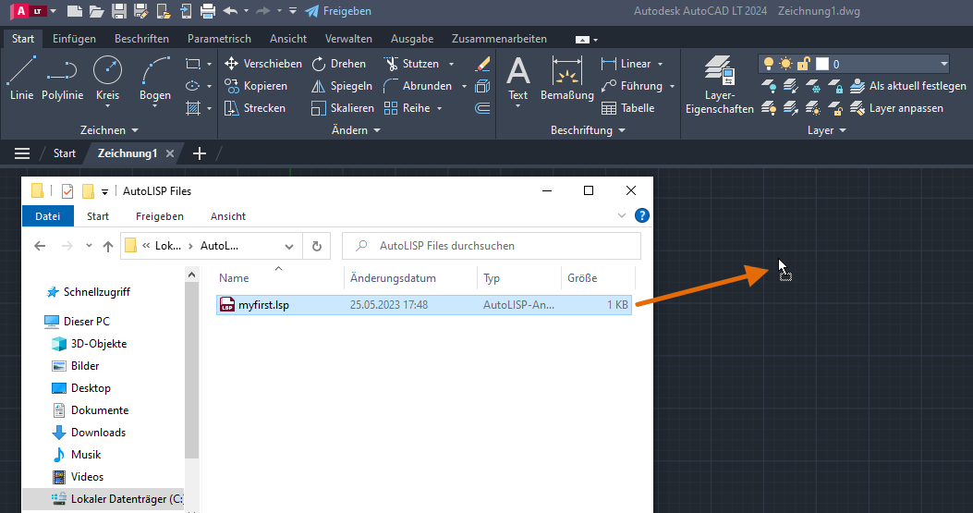973x513 pixels.
Task: Click Layer anpassen
Action: (x=896, y=108)
